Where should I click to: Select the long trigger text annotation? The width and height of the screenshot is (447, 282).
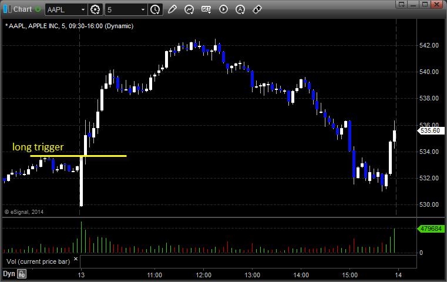click(38, 147)
